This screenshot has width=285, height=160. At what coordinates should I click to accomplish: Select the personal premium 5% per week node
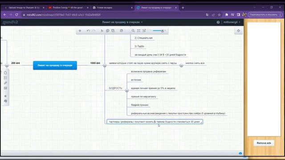[153, 88]
